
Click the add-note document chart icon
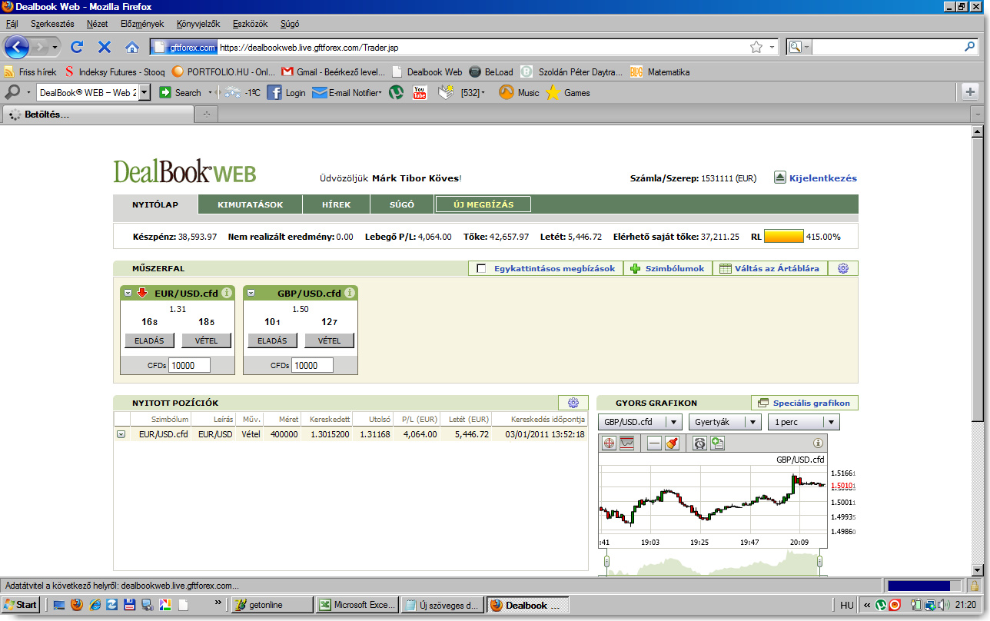tap(717, 443)
